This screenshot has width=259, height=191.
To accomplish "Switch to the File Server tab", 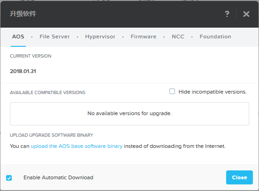I will point(54,37).
